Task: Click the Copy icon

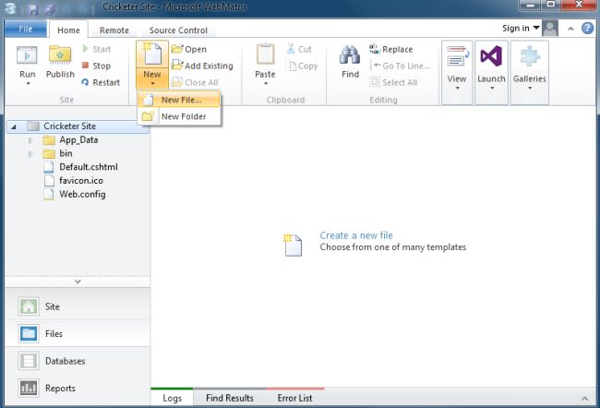Action: point(291,66)
